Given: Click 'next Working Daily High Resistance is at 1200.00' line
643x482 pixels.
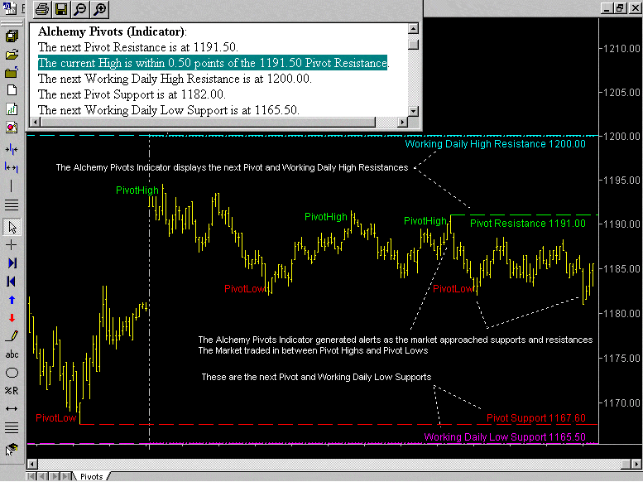Looking at the screenshot, I should coord(175,79).
